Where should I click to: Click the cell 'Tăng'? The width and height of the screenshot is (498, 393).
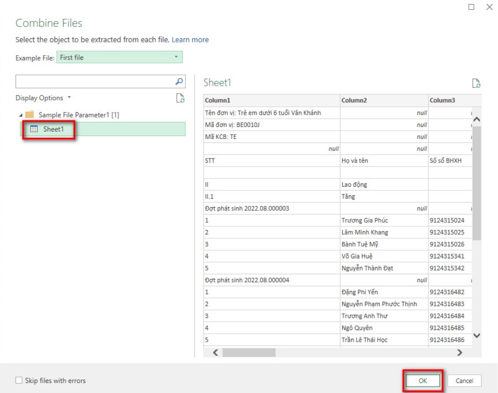pos(384,196)
